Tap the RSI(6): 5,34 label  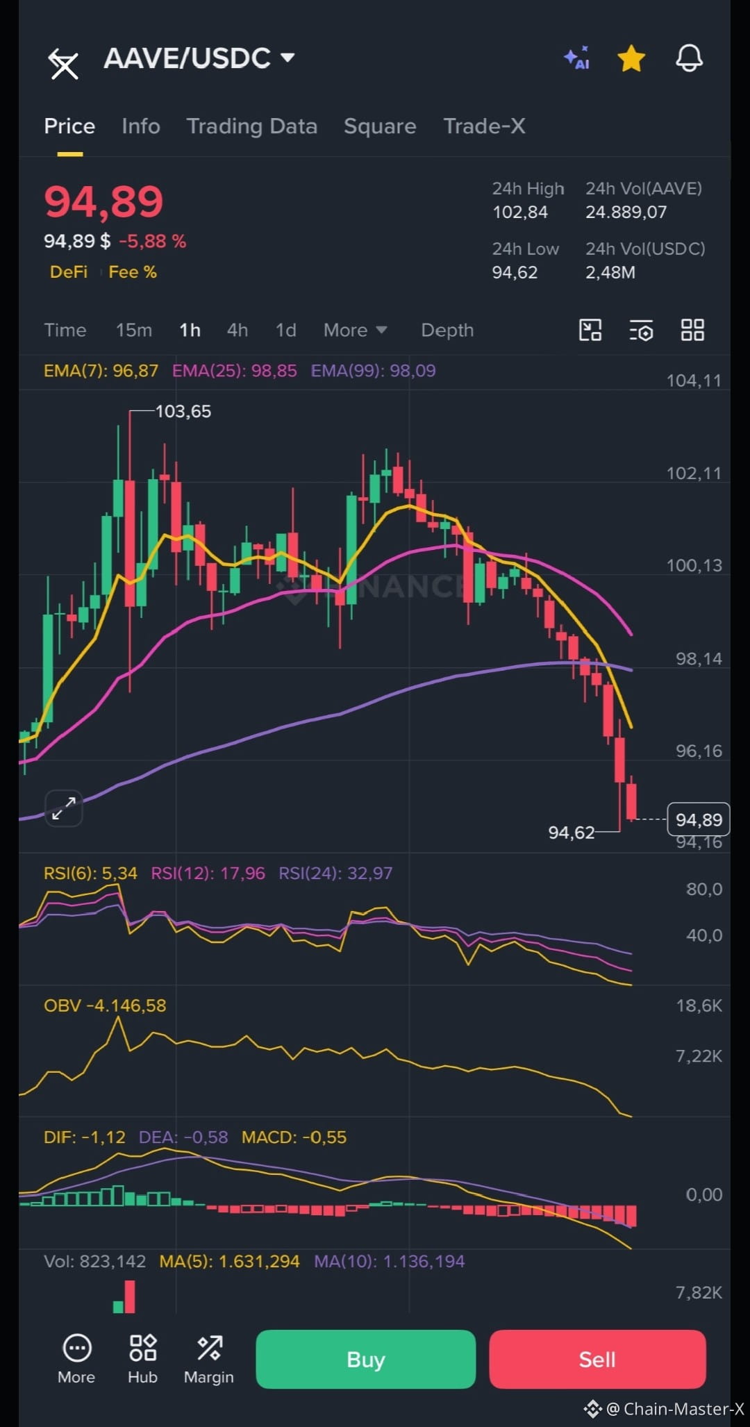click(x=90, y=873)
